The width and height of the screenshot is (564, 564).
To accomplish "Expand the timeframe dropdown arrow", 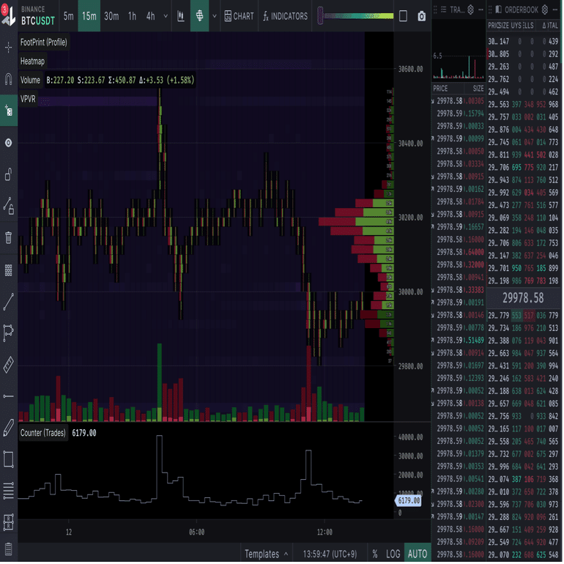I will pyautogui.click(x=166, y=16).
